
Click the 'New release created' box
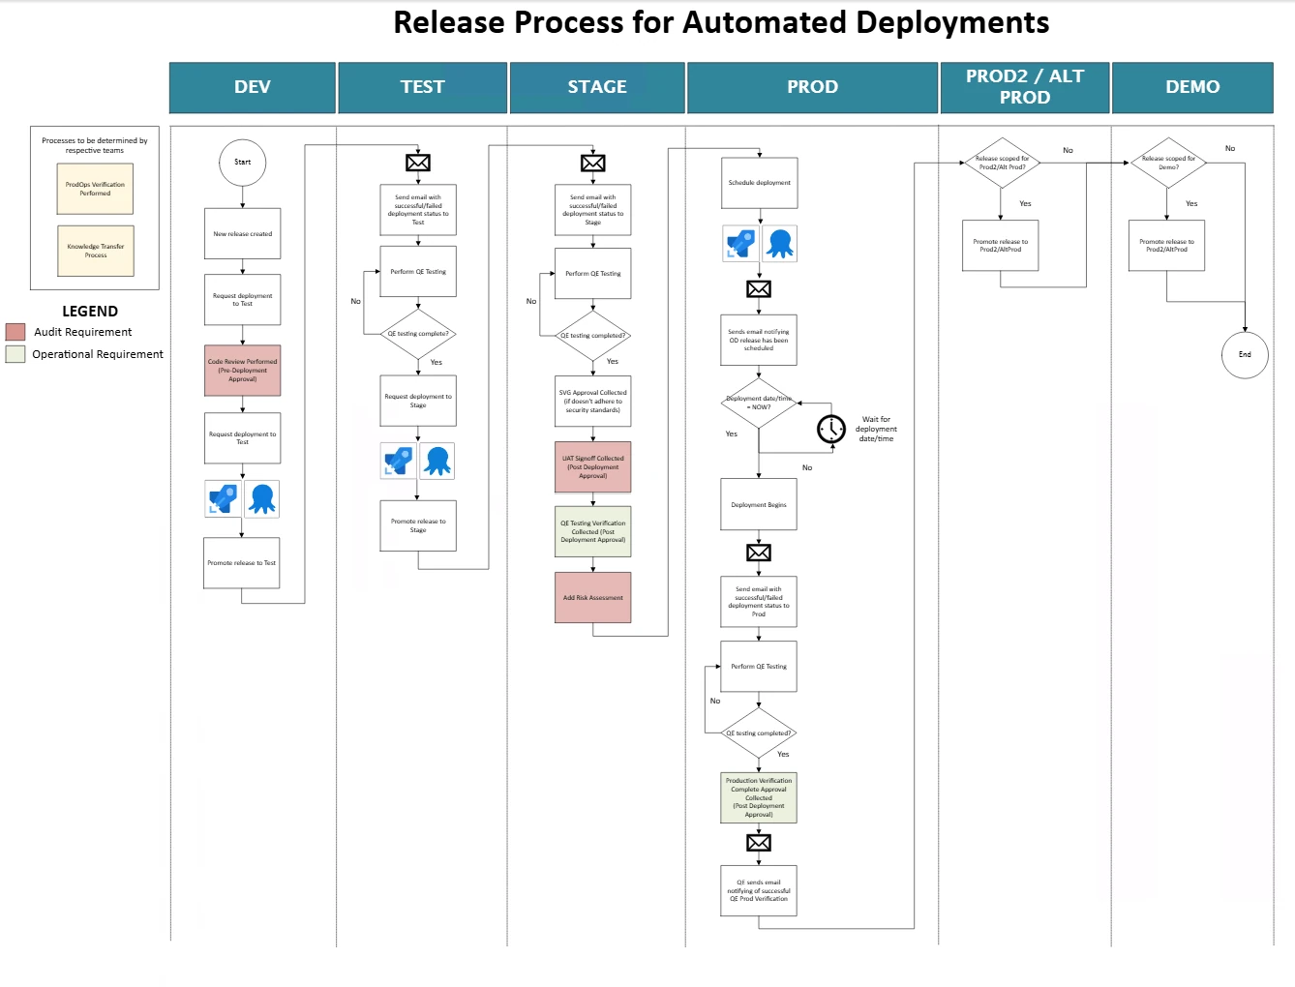(x=242, y=233)
